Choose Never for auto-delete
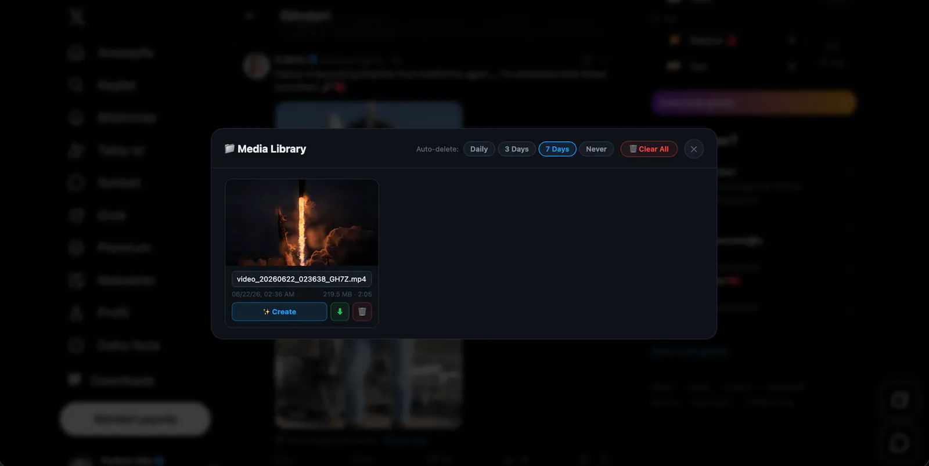929x466 pixels. pyautogui.click(x=596, y=149)
